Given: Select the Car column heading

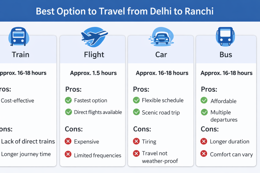Looking at the screenshot, I should (x=161, y=55).
